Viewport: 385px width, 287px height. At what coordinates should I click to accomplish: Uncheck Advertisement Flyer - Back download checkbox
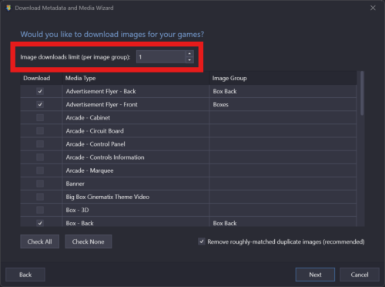tap(40, 91)
